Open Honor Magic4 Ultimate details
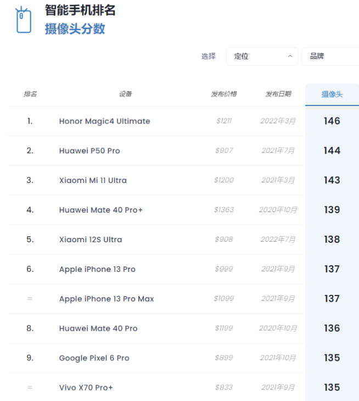The width and height of the screenshot is (359, 401). tap(104, 121)
